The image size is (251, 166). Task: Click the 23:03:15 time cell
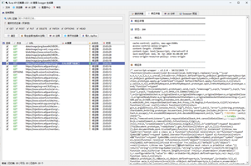(107, 69)
